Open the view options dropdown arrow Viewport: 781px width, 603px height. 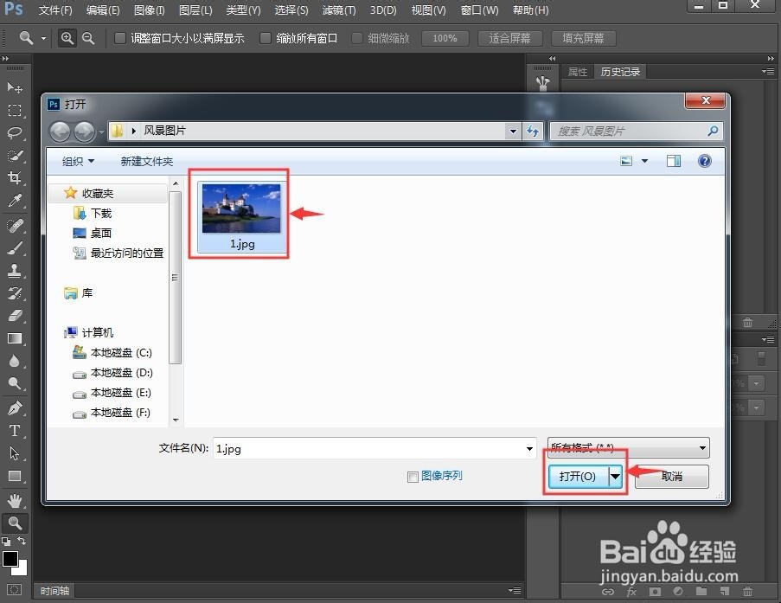click(x=644, y=161)
